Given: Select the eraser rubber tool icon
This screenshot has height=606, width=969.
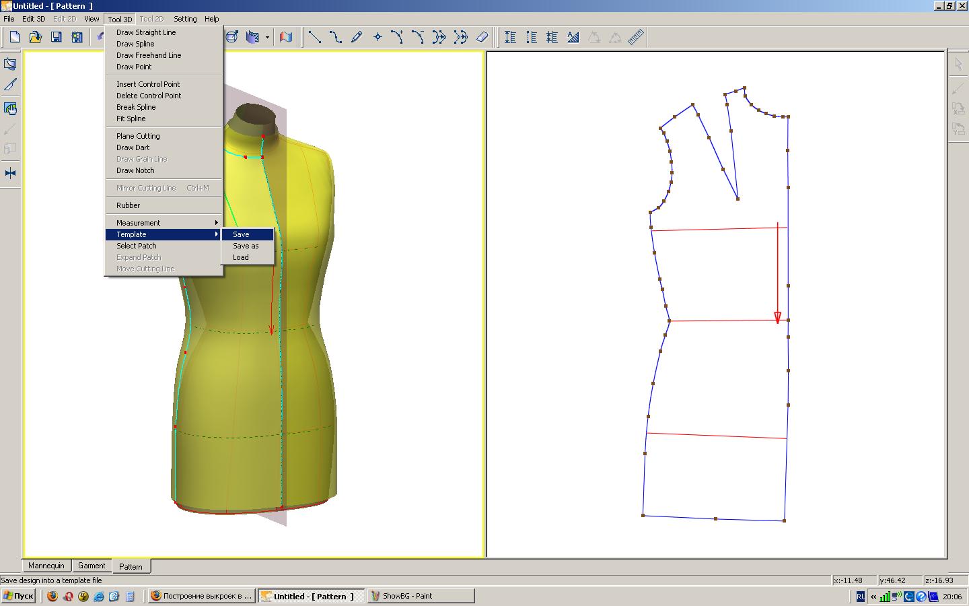Looking at the screenshot, I should pos(482,37).
